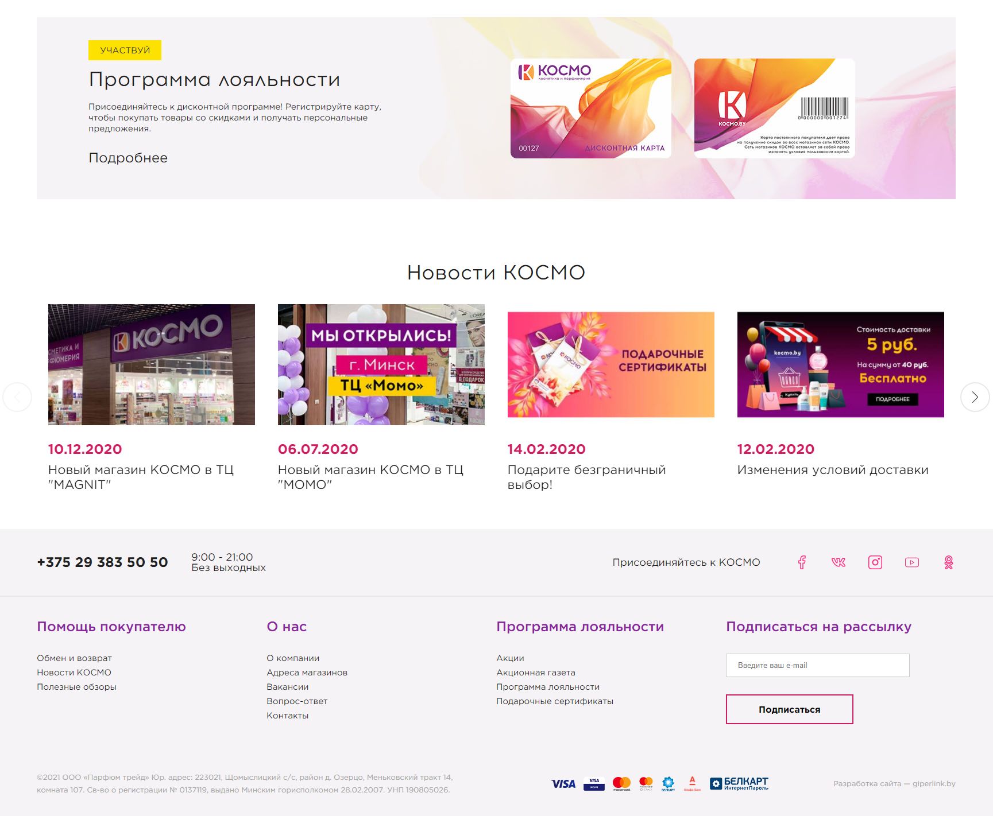Click the news date 12.02.2020
This screenshot has width=993, height=816.
point(776,449)
